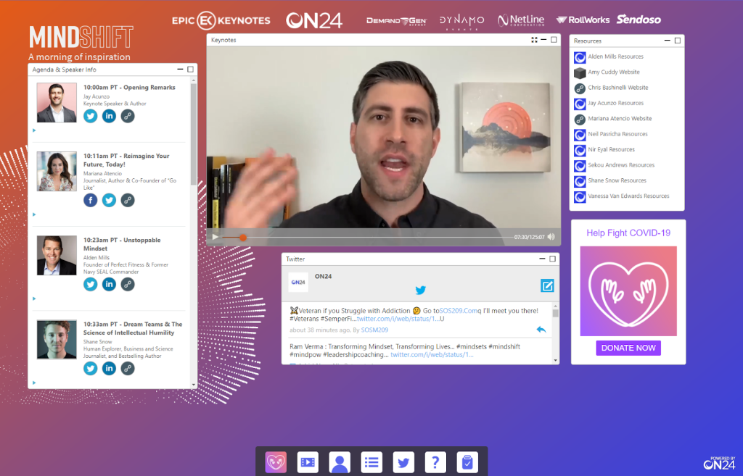Click the Twitter bird logo in feed header

click(420, 290)
